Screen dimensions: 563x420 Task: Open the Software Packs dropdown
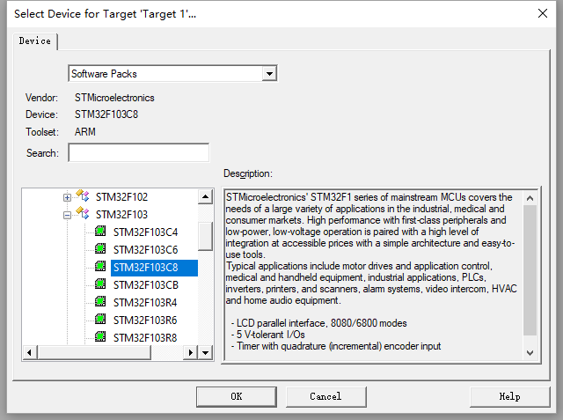pyautogui.click(x=269, y=74)
